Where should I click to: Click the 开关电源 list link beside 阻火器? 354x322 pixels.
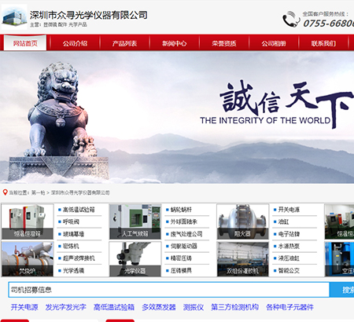point(289,210)
